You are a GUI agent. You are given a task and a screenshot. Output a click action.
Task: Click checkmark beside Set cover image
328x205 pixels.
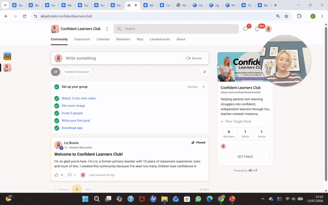(57, 106)
